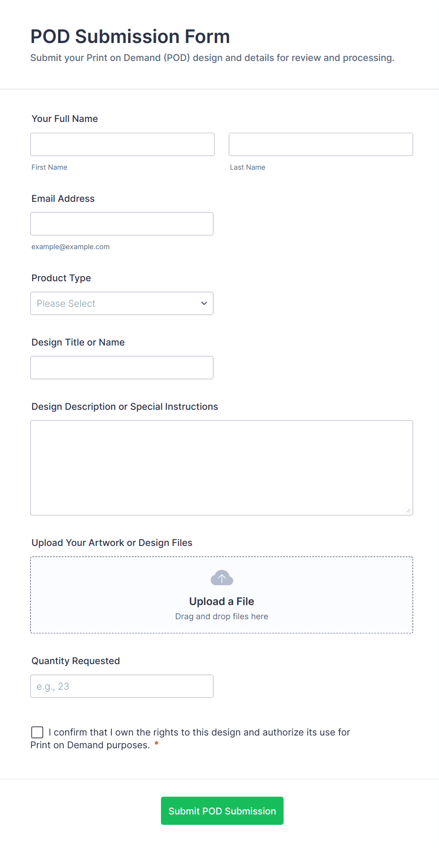Click the chevron arrow in Product Type
The image size is (439, 848).
(x=204, y=303)
